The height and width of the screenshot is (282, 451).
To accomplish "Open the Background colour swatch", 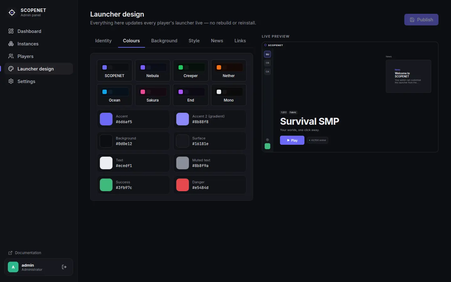I will coord(106,141).
